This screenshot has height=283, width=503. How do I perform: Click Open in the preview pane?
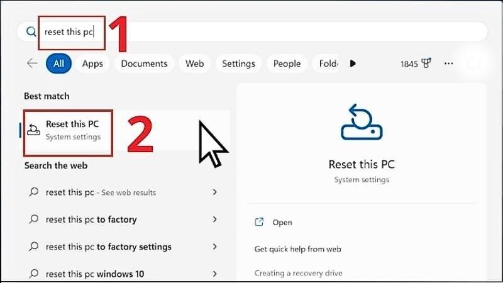(x=282, y=223)
